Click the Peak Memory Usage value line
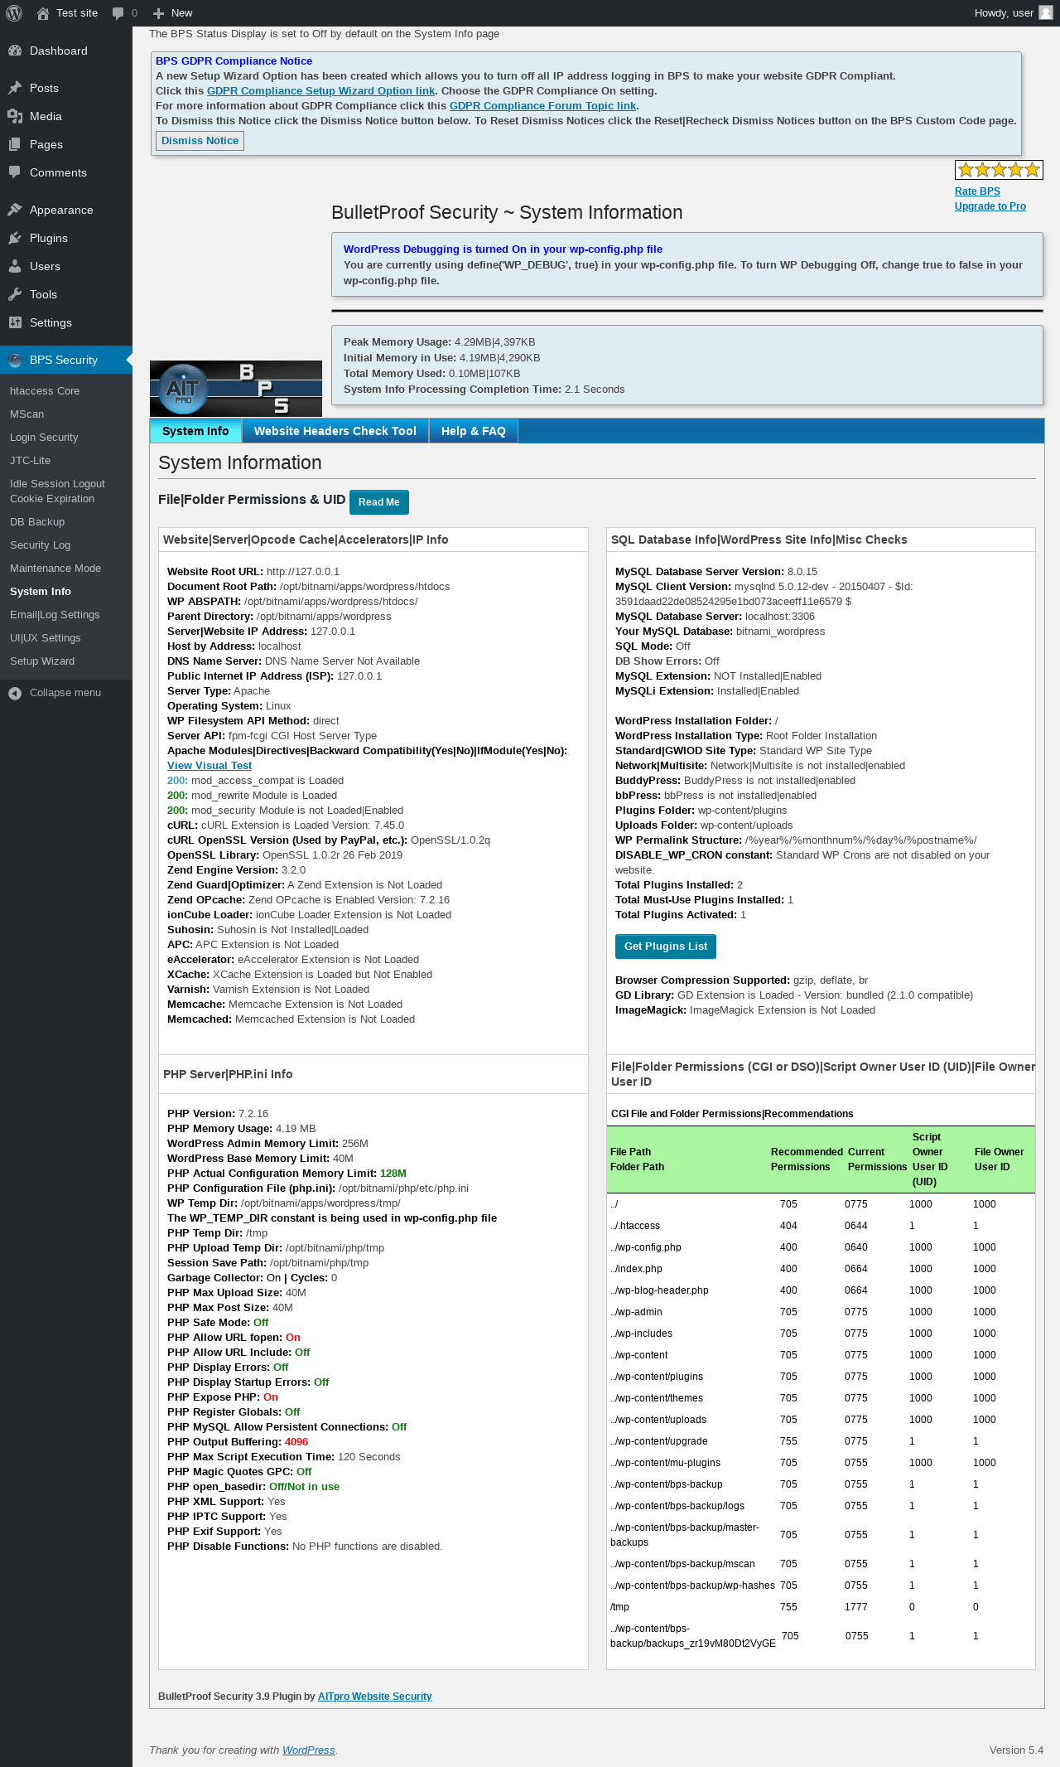The width and height of the screenshot is (1060, 1767). (440, 342)
